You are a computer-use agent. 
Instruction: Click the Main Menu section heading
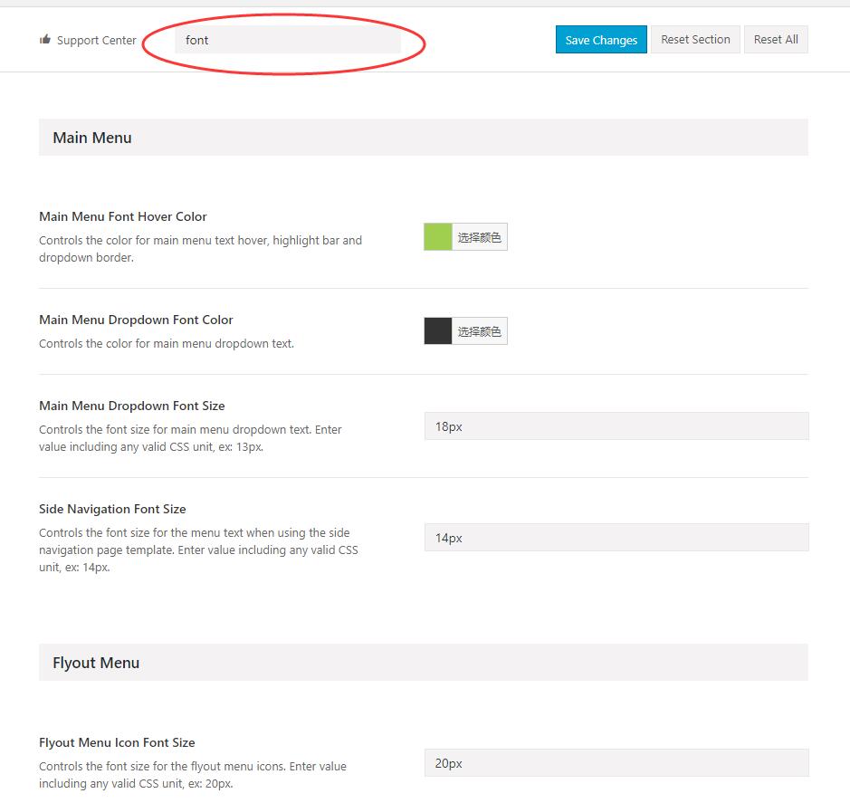click(92, 138)
